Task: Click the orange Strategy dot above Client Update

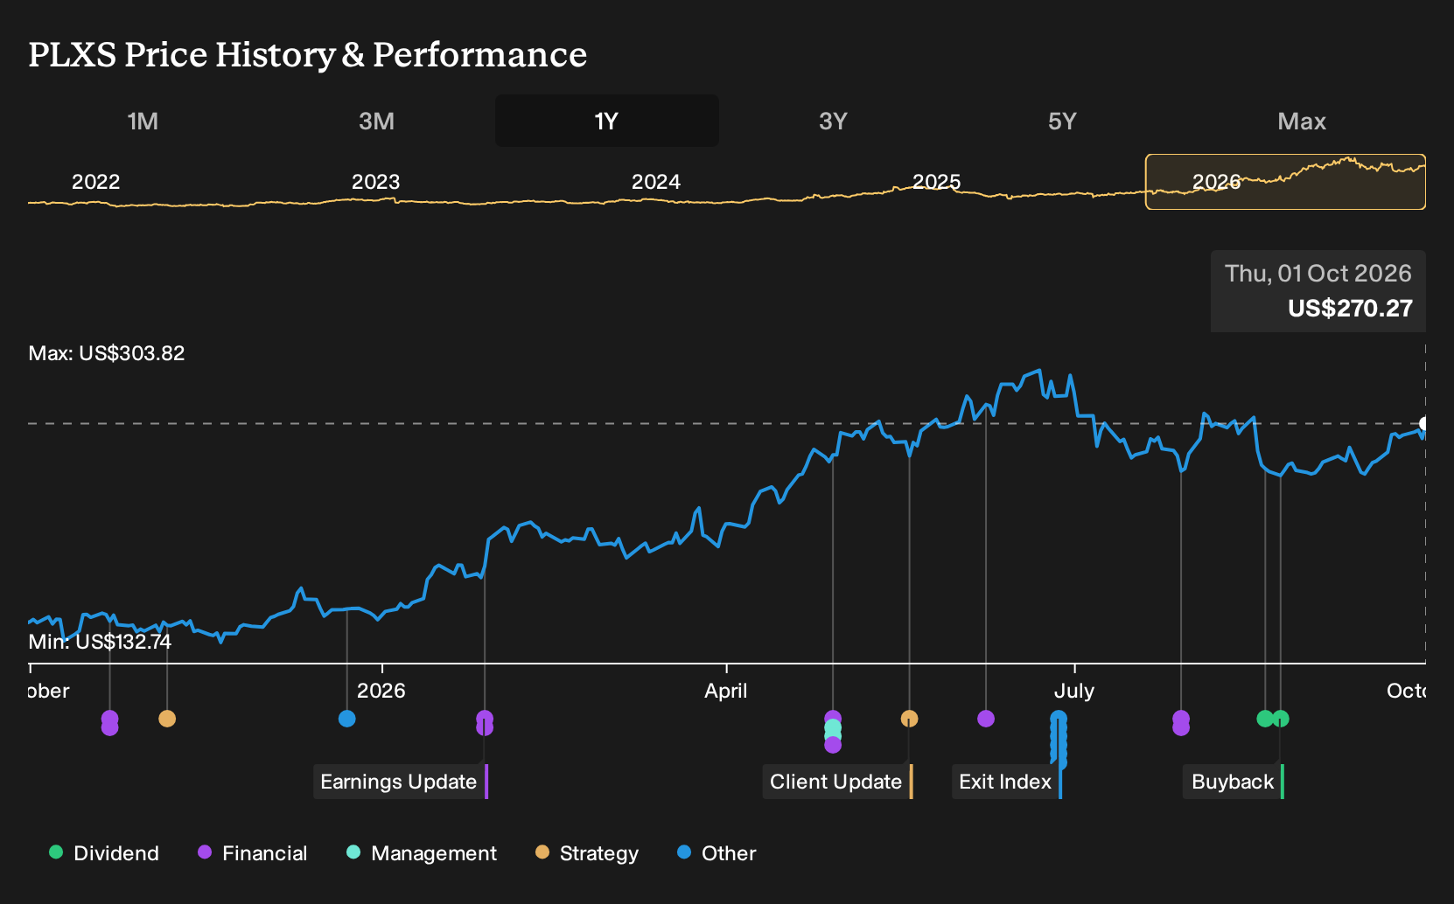Action: (x=910, y=719)
